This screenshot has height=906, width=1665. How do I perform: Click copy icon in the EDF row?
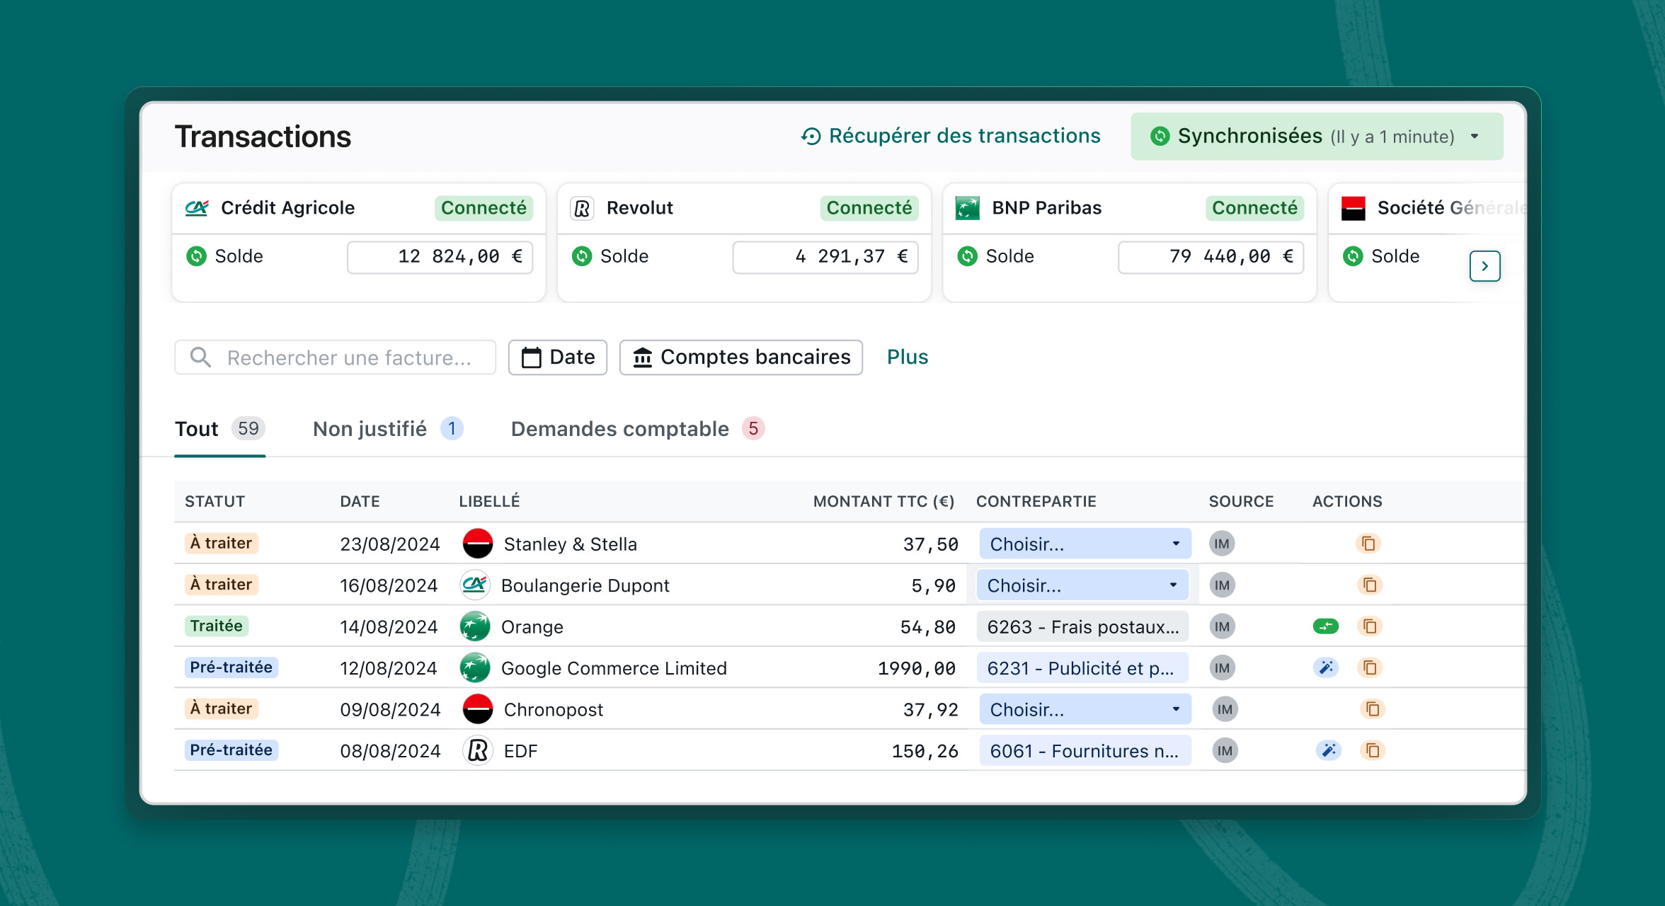point(1372,750)
